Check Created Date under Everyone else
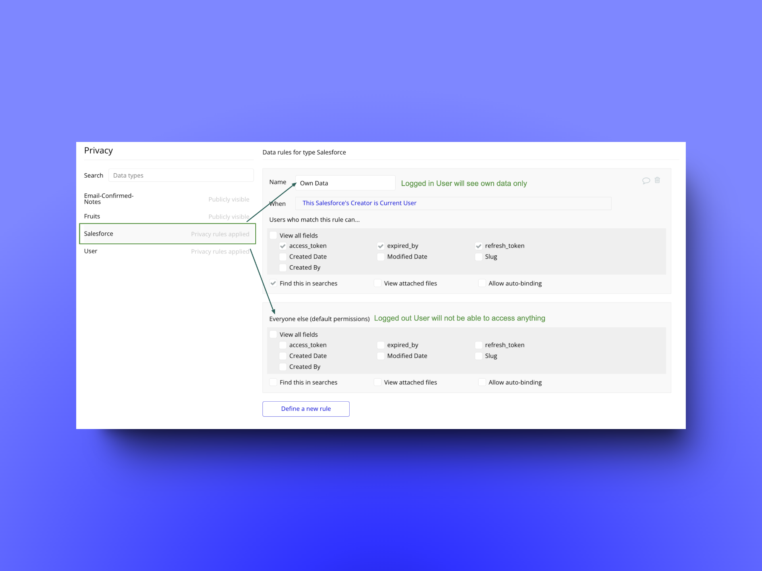 coord(283,356)
